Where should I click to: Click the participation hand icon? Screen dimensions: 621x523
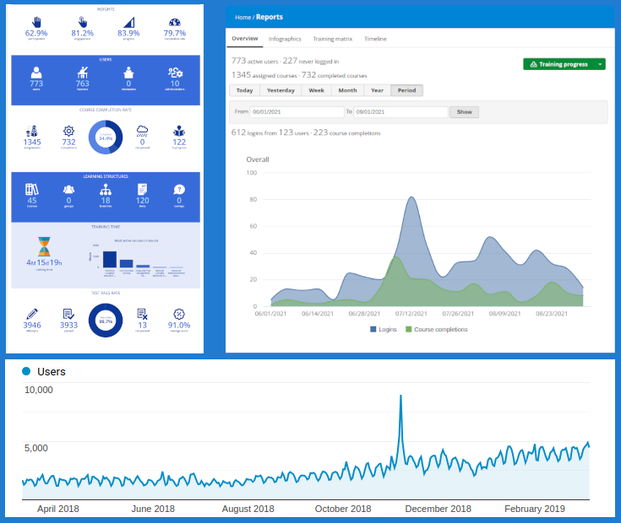pos(36,21)
